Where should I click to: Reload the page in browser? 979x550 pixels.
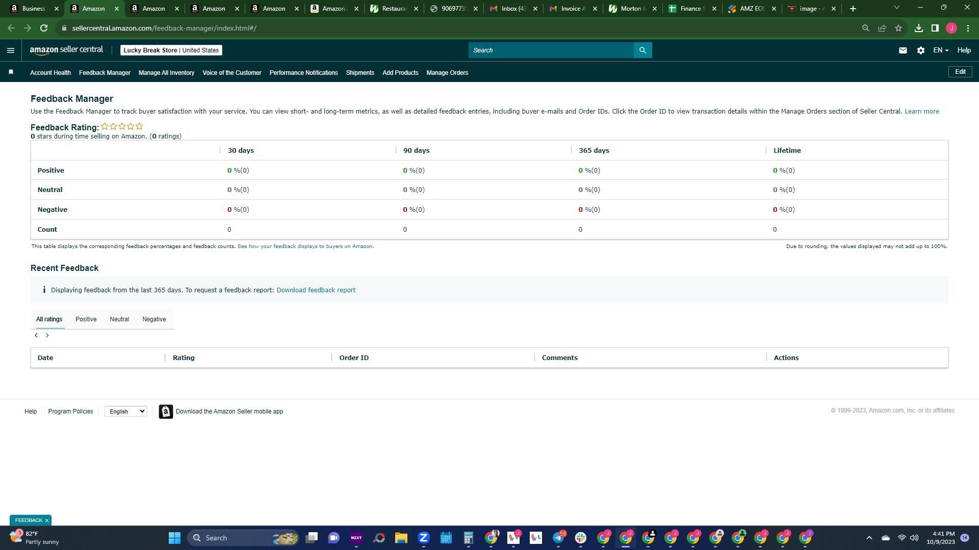44,28
